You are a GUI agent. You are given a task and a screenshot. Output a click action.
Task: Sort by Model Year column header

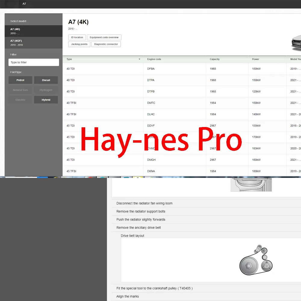(x=296, y=59)
